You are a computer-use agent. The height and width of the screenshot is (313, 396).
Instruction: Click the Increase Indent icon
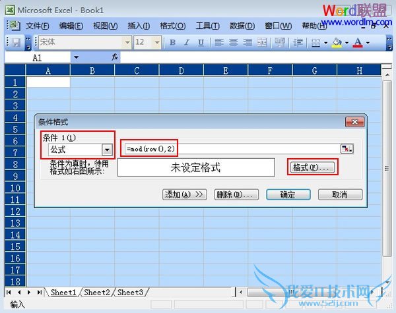coord(298,42)
